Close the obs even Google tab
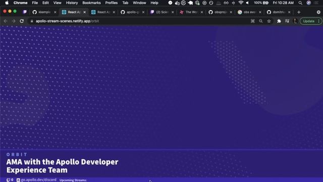The image size is (323, 182). pos(260,12)
